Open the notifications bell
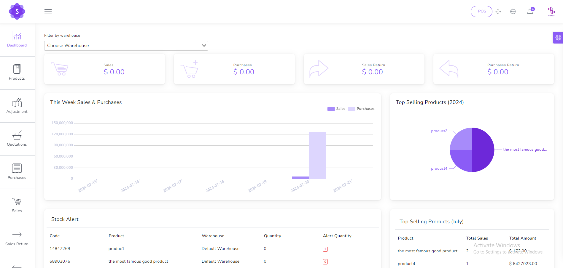This screenshot has height=268, width=563. click(x=530, y=12)
